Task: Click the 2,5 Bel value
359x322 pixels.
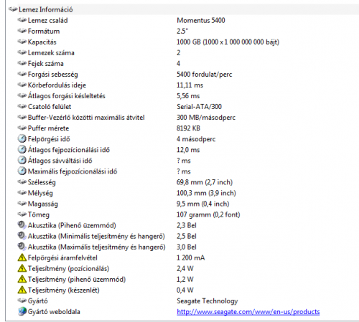Action: coord(187,236)
